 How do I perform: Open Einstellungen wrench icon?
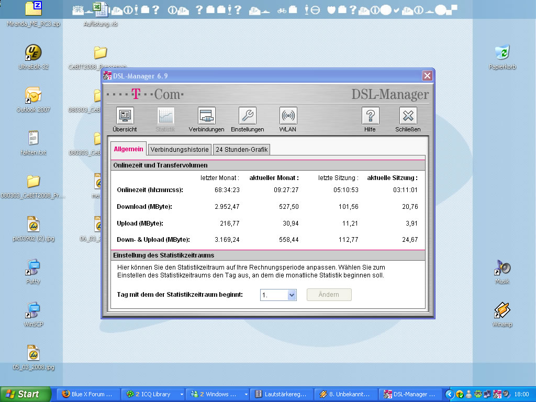[247, 116]
